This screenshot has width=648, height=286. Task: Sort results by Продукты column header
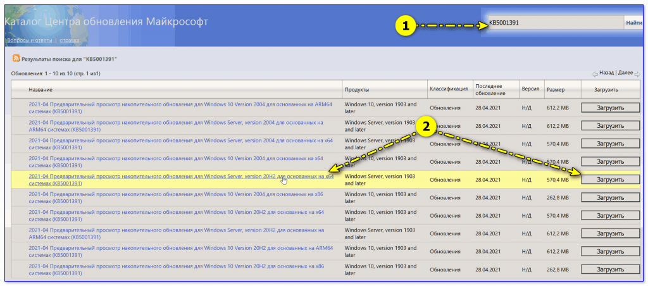click(x=358, y=90)
